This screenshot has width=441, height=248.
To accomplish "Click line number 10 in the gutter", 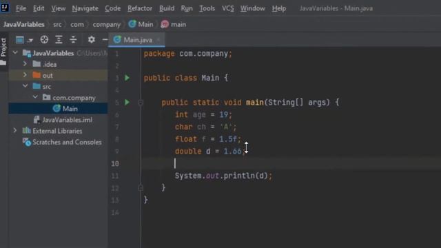I will 115,163.
